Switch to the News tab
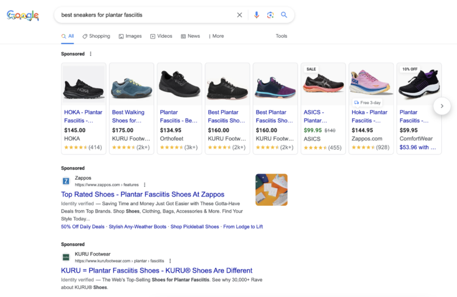457x297 pixels. click(x=190, y=36)
